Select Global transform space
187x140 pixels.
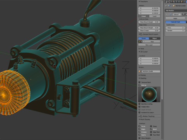(143, 16)
